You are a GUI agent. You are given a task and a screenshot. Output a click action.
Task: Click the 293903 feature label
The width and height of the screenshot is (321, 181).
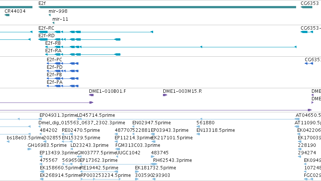pyautogui.click(x=161, y=175)
